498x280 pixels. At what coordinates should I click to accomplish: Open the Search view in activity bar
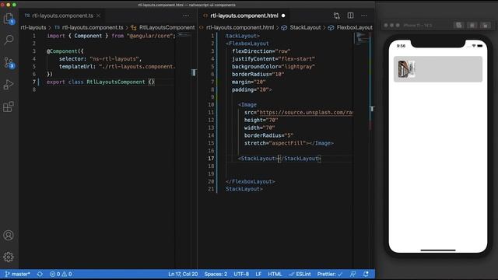[9, 40]
